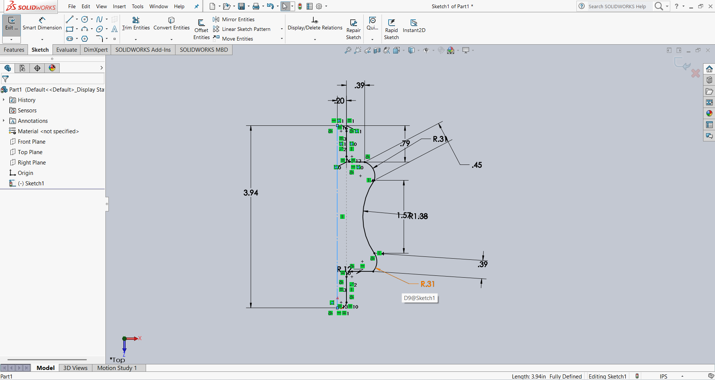Pin the SOLIDWORKS menu bar
Screen dimensions: 715x380
pyautogui.click(x=197, y=6)
